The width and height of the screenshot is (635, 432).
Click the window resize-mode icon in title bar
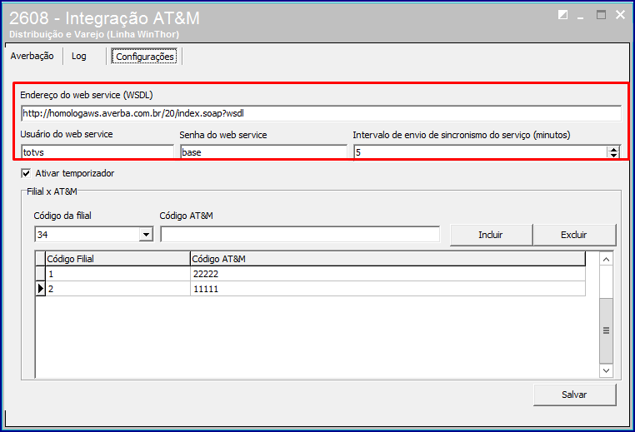point(562,15)
